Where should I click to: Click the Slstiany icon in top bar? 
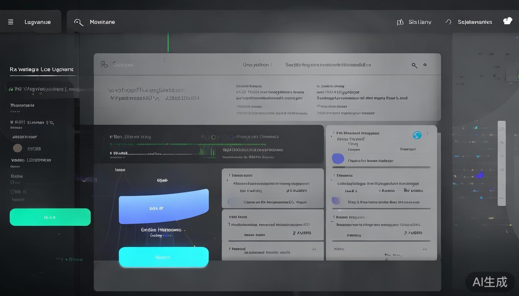click(400, 22)
